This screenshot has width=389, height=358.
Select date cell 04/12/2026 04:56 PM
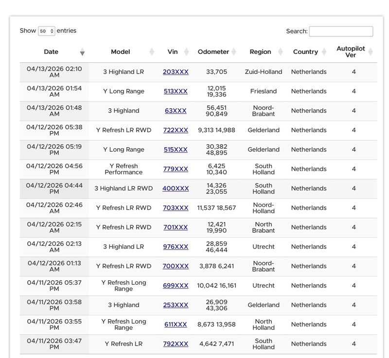(x=54, y=169)
